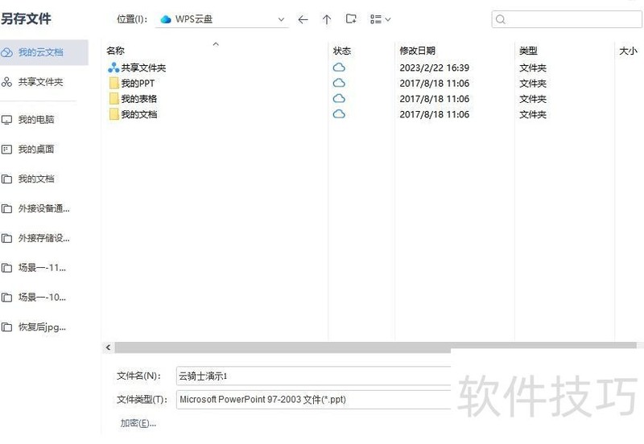Click the back arrow navigation icon
The height and width of the screenshot is (444, 644).
(x=303, y=19)
